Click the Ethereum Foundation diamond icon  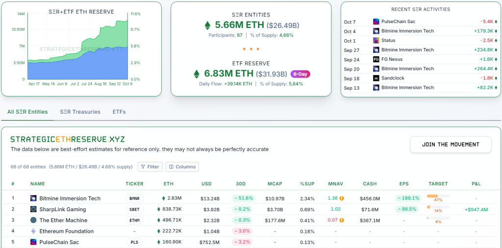(x=33, y=231)
